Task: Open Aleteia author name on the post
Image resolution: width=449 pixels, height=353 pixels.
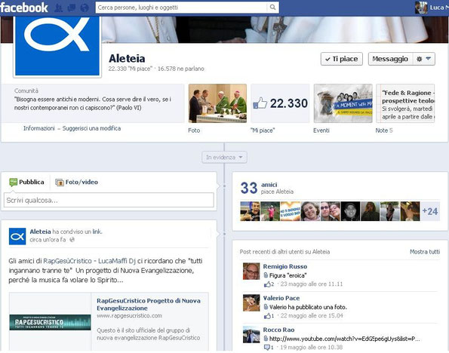Action: 41,232
